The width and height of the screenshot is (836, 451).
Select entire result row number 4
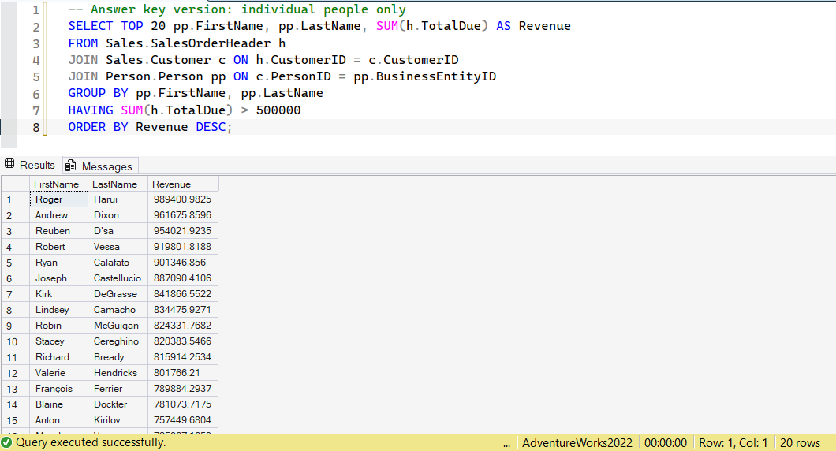[16, 247]
